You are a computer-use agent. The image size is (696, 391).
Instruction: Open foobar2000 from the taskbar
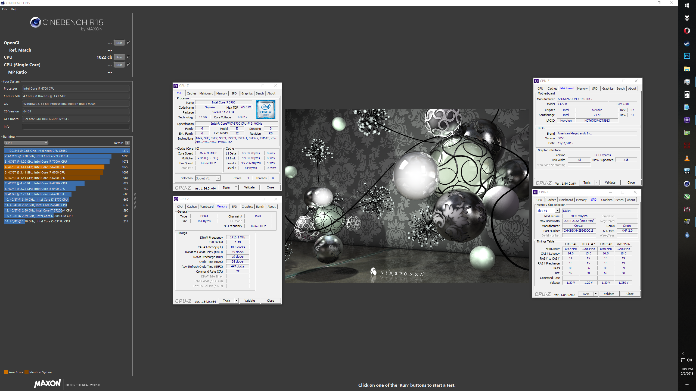[687, 18]
